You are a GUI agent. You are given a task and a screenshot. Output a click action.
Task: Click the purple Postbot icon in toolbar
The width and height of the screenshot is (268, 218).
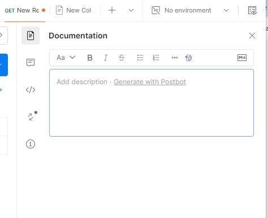[x=188, y=58]
